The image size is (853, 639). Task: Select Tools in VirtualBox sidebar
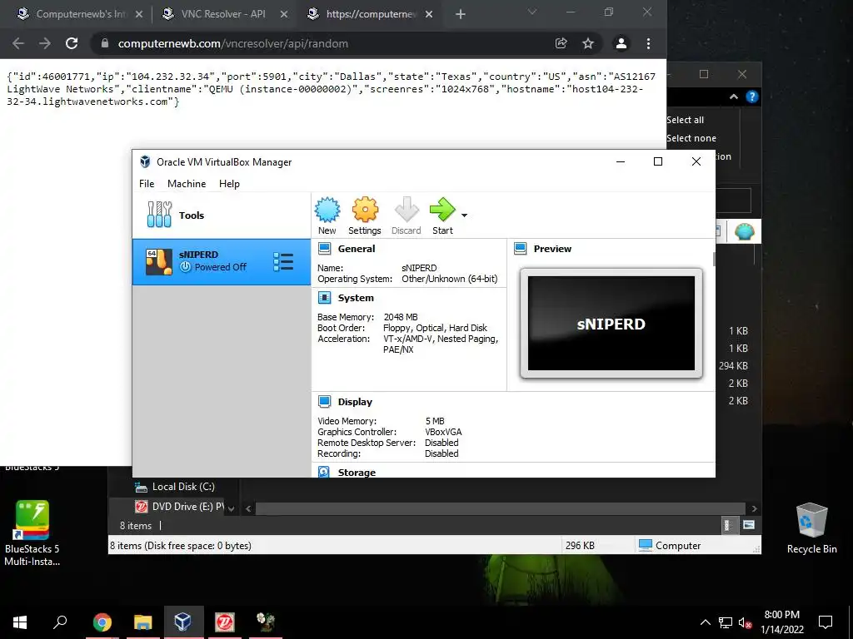pyautogui.click(x=222, y=215)
